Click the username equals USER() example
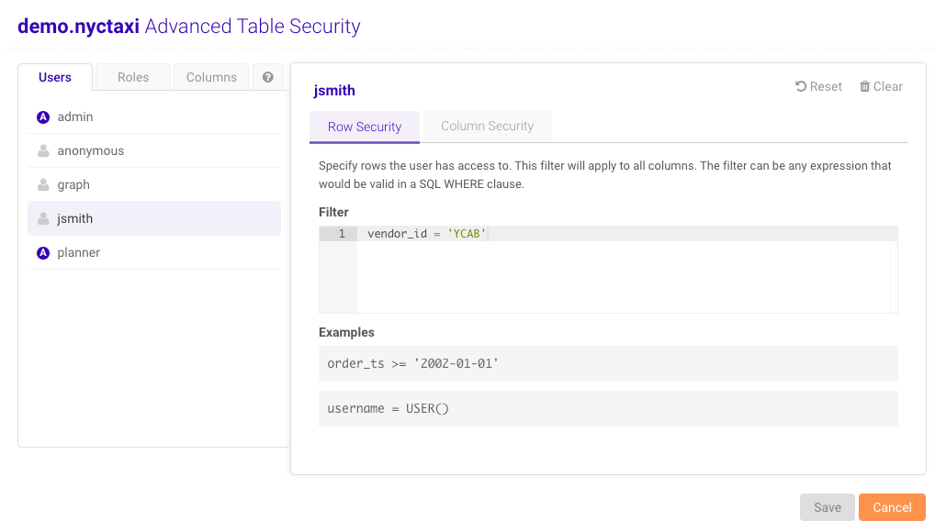 [x=607, y=407]
